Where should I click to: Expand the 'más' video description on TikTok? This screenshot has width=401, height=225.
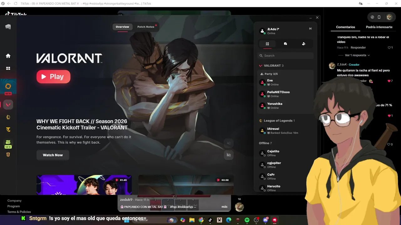click(224, 207)
